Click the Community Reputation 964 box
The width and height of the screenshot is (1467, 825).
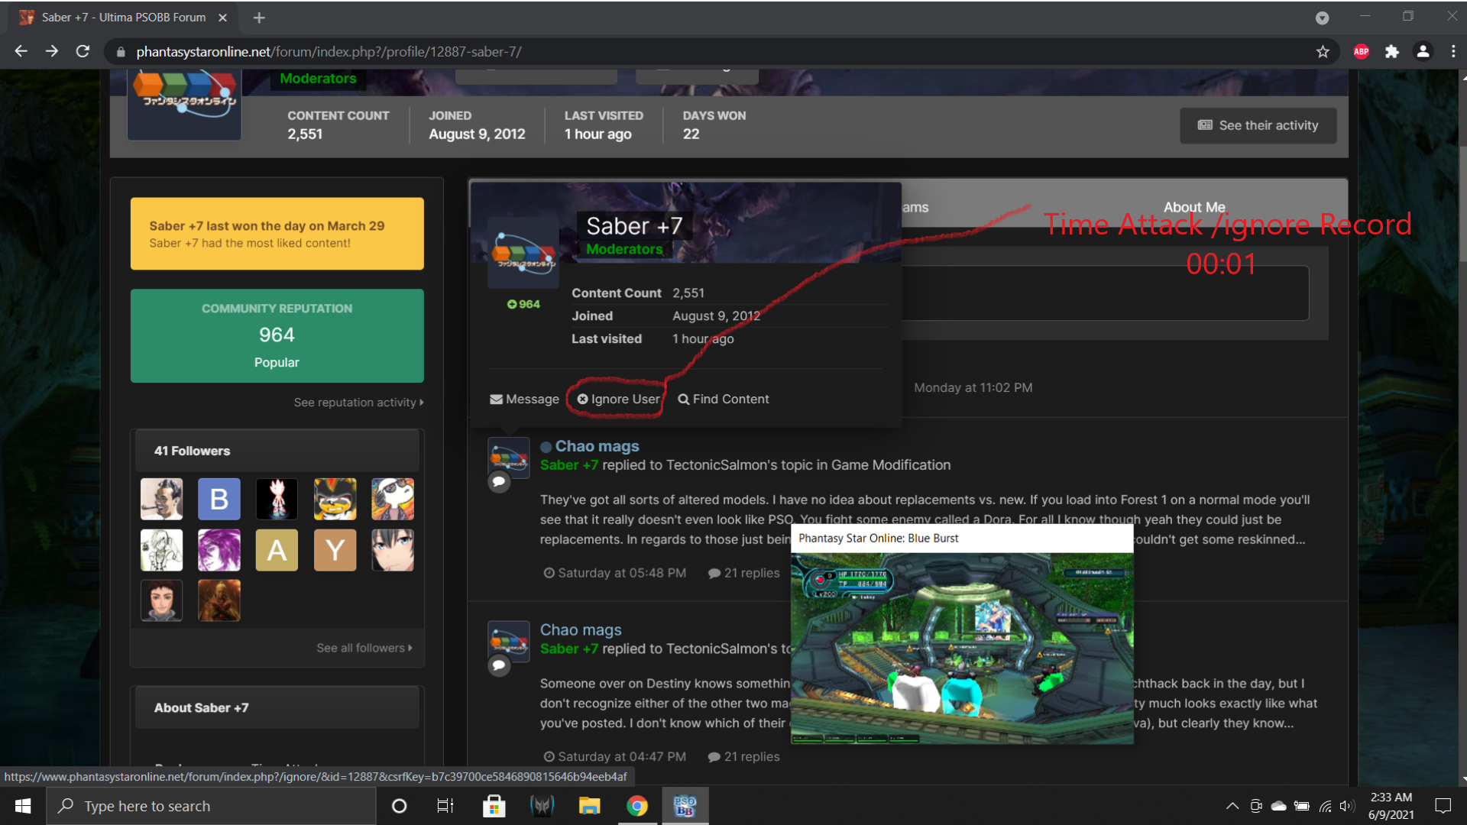tap(277, 335)
